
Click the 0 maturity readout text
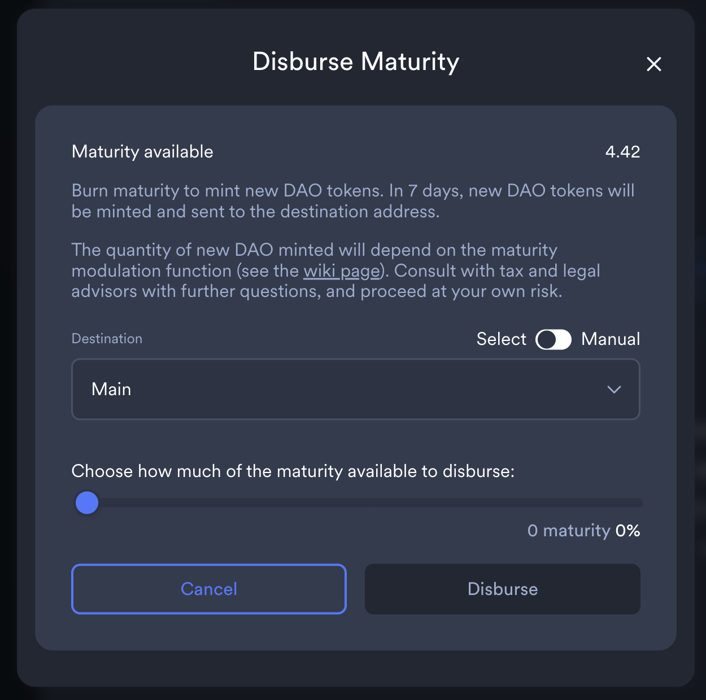pos(569,531)
